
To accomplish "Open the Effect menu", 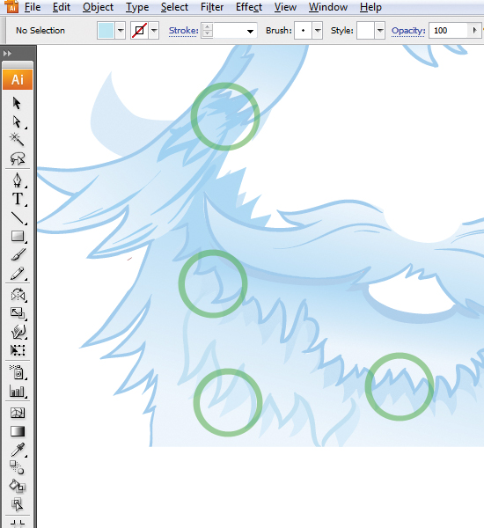I will 249,7.
